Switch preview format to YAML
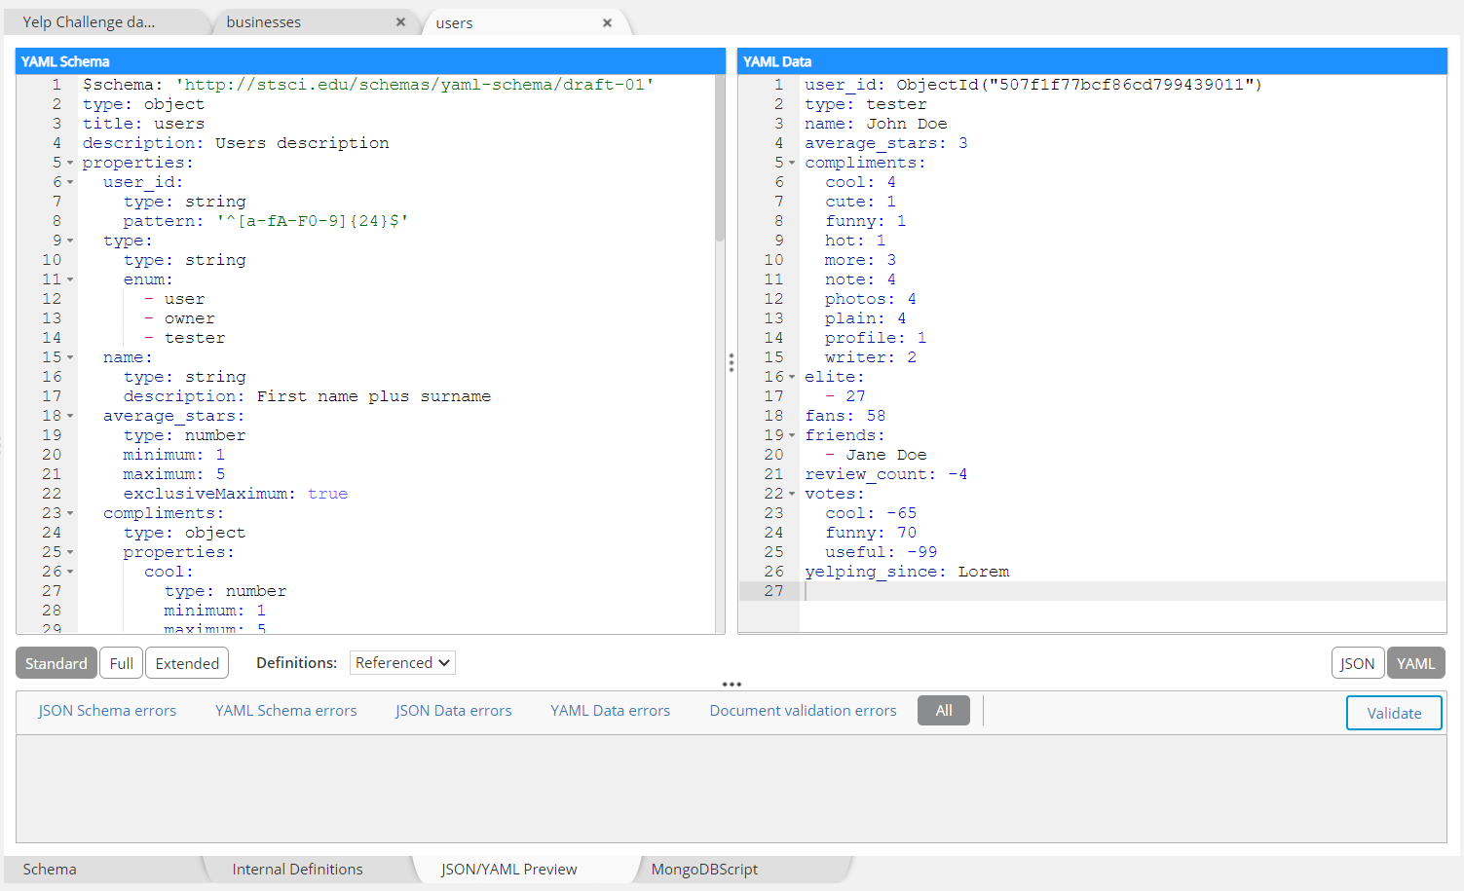 point(1416,663)
